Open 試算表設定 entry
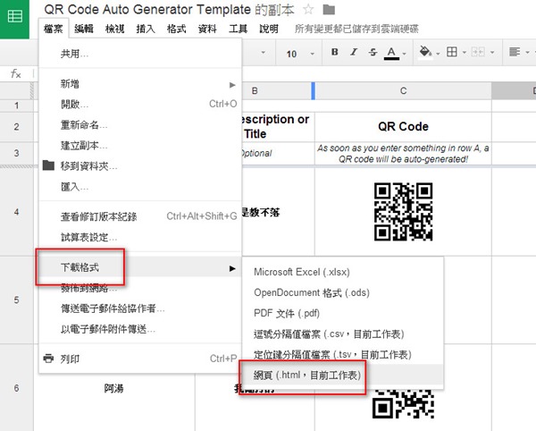536x431 pixels. point(140,237)
